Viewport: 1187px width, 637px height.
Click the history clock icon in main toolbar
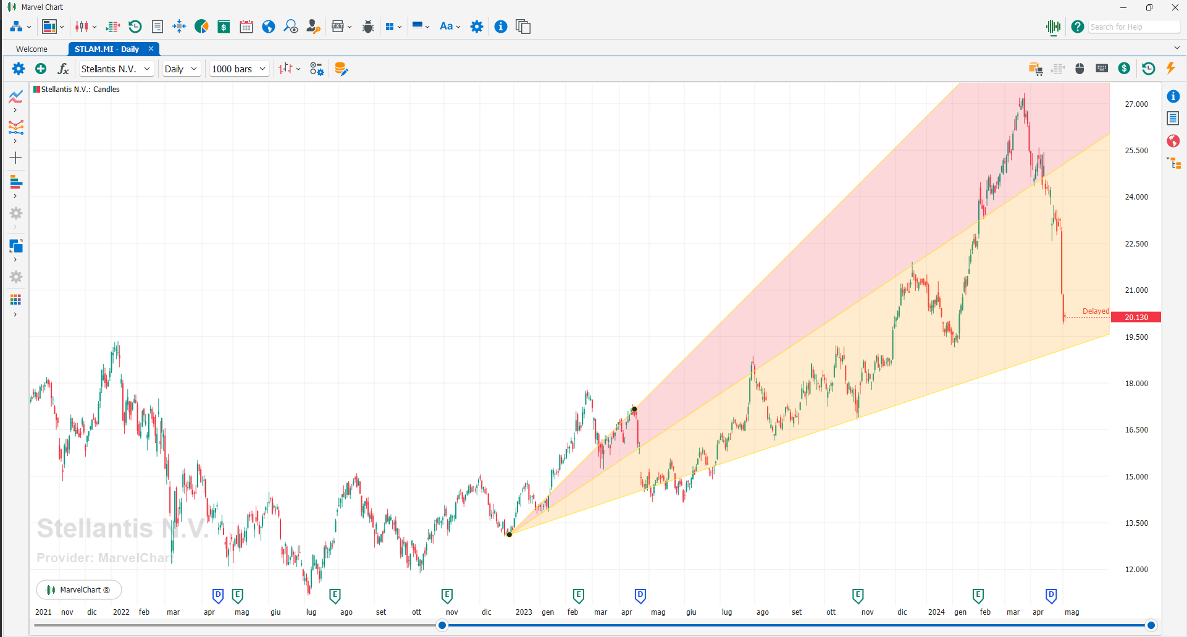(x=135, y=27)
